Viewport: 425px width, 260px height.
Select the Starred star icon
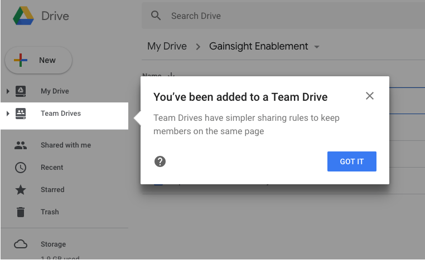coord(21,190)
